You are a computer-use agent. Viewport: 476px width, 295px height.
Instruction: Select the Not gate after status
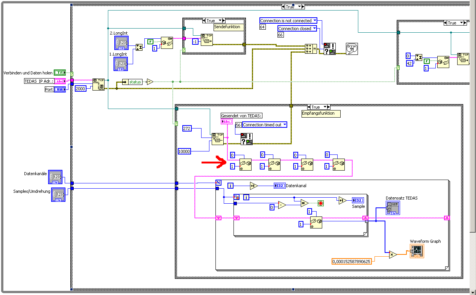pos(150,82)
